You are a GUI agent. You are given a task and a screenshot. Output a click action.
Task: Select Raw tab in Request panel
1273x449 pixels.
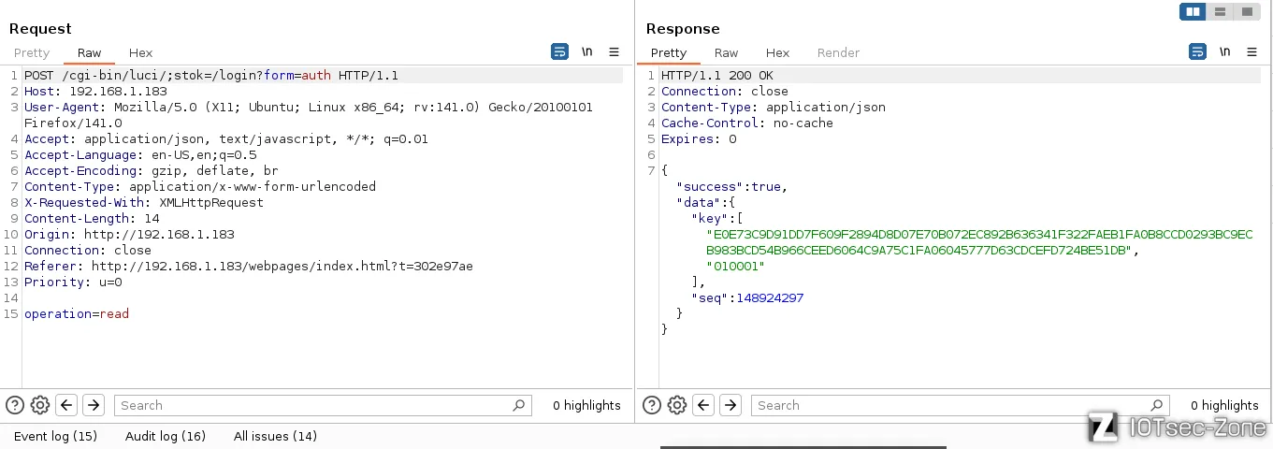click(x=90, y=52)
